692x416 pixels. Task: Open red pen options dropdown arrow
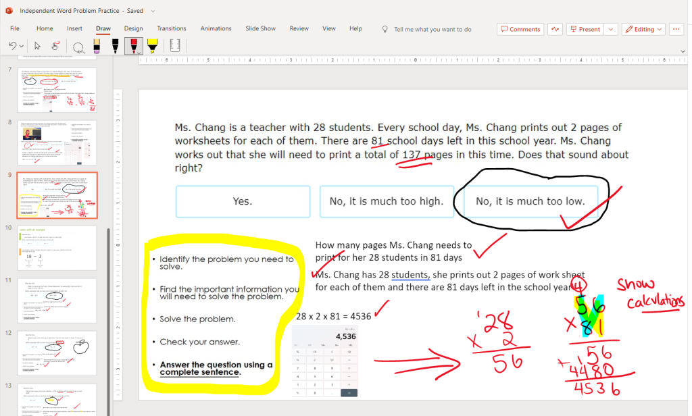139,52
